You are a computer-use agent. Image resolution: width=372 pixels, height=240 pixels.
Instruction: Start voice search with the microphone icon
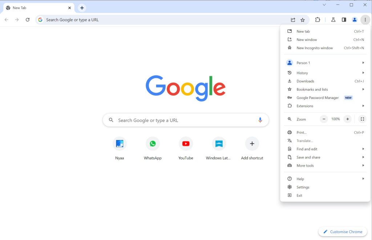[x=260, y=120]
